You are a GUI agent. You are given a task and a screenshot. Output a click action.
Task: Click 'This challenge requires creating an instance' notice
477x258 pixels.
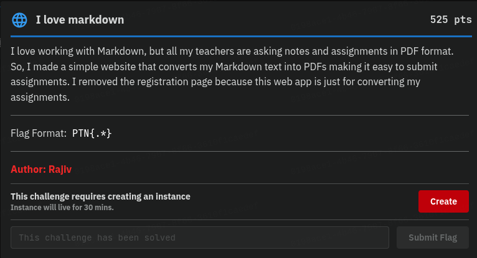(x=100, y=196)
